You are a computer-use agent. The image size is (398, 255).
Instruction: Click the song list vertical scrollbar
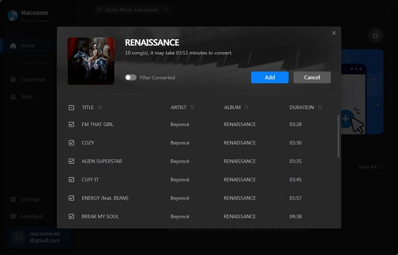[x=338, y=136]
